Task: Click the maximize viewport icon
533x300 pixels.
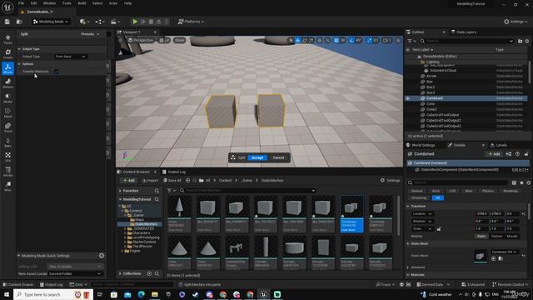Action: pyautogui.click(x=398, y=40)
